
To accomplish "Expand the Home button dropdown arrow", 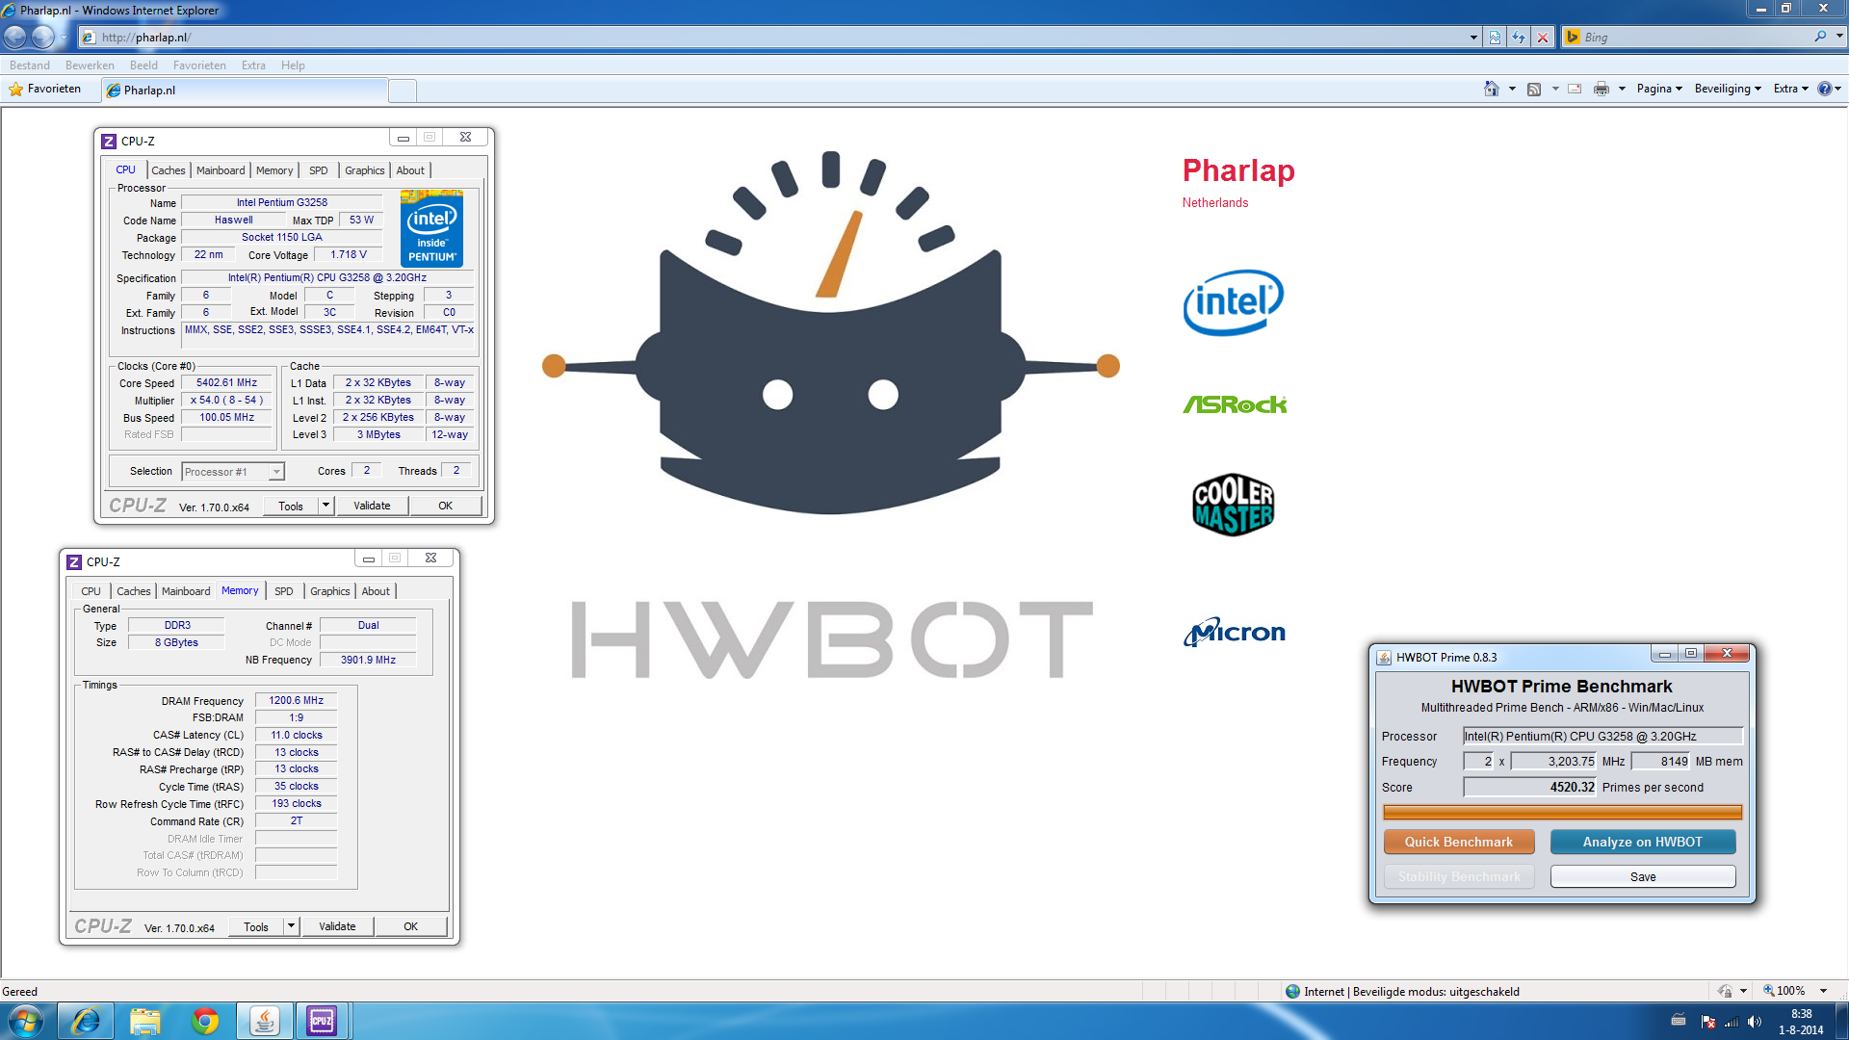I will (1512, 89).
